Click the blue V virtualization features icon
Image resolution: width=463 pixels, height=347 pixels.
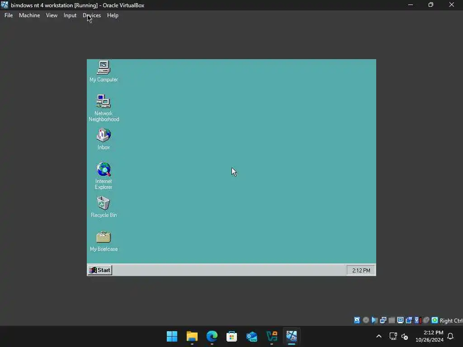pos(417,320)
